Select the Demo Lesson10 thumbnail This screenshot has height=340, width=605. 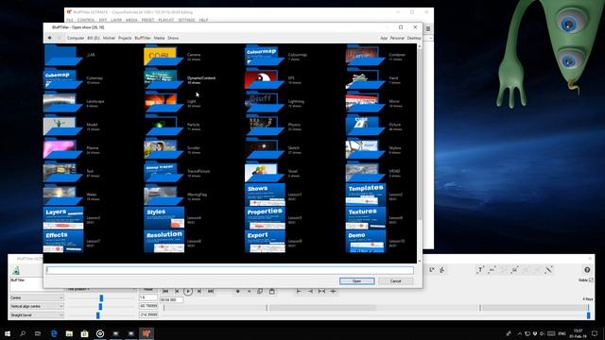pos(366,242)
